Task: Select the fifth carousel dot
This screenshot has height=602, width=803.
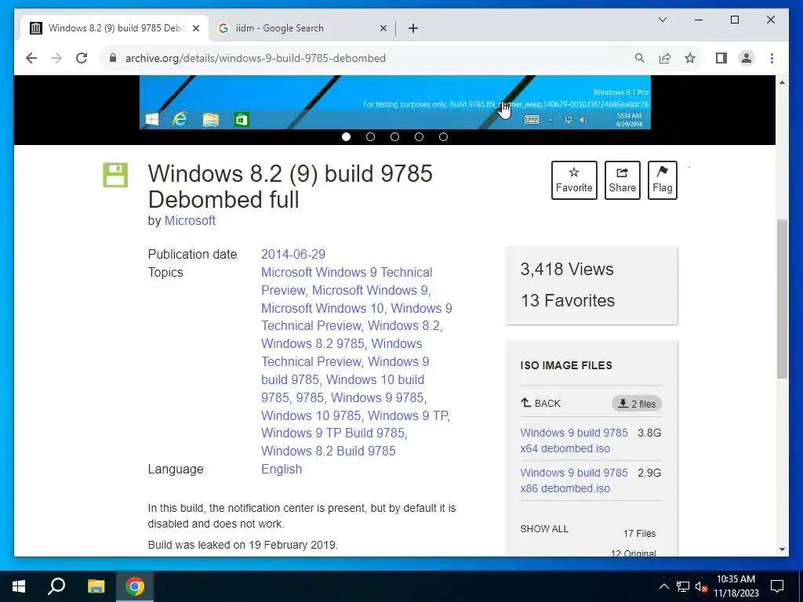Action: tap(444, 136)
